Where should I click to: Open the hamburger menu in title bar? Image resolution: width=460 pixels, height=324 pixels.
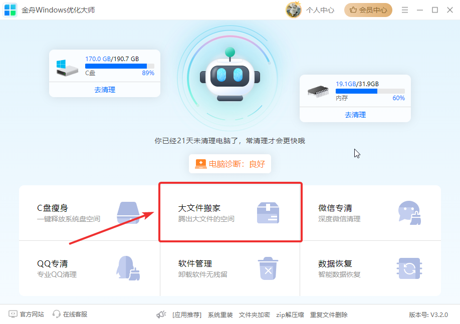[x=405, y=10]
